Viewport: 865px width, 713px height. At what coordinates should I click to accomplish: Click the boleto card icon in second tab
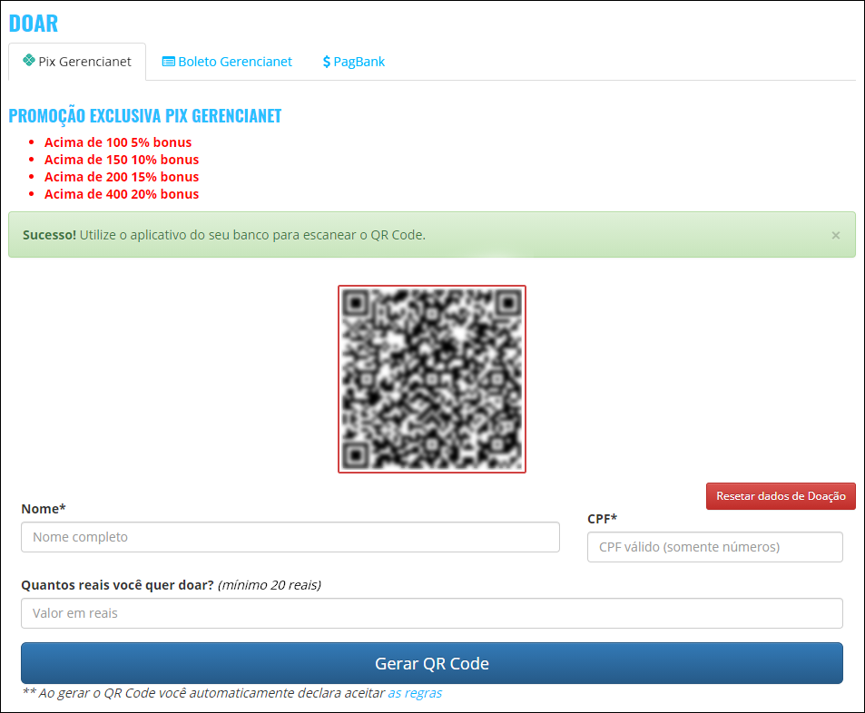(168, 62)
